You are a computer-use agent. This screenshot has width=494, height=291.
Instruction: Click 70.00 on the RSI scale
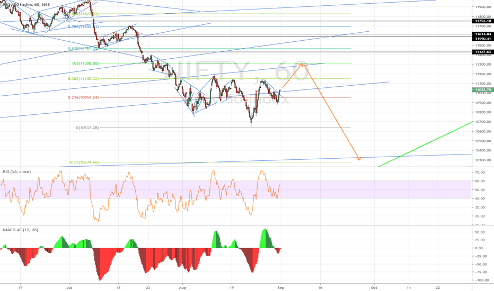click(x=480, y=172)
